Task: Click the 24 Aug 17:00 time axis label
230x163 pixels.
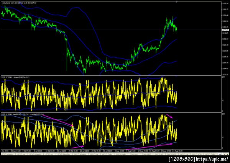Action: [177, 151]
